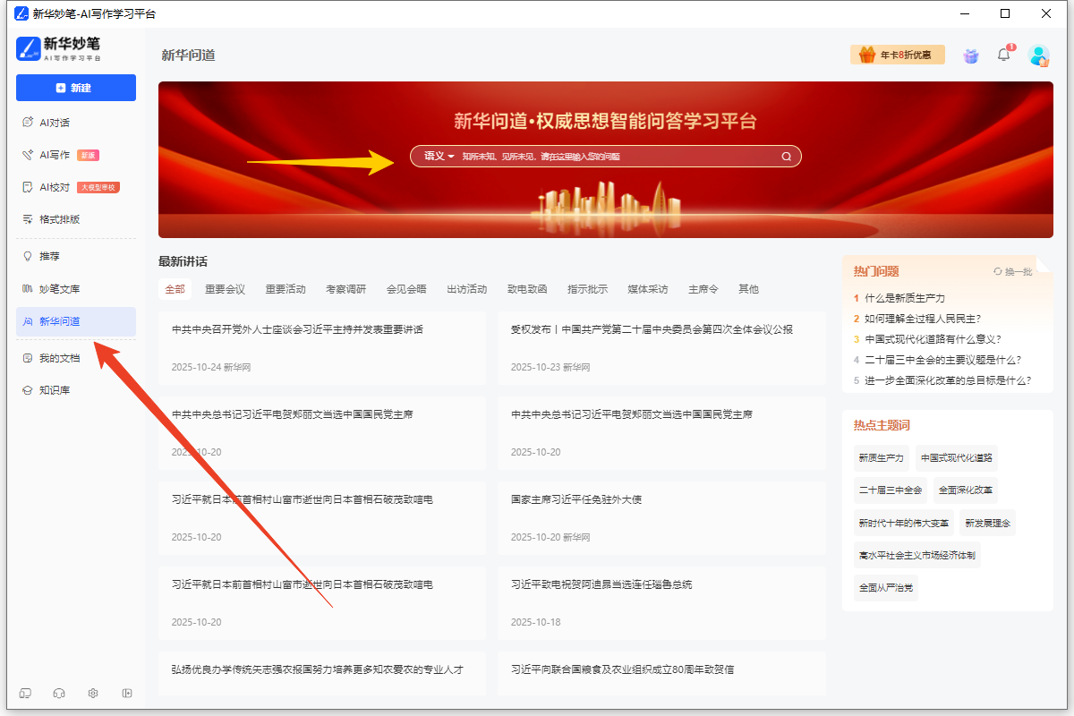Select the 新质生产力 hot topic tag

pos(881,457)
